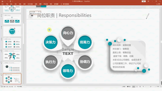Save the presentation from quick access toolbar
The width and height of the screenshot is (162, 91).
pyautogui.click(x=2, y=2)
